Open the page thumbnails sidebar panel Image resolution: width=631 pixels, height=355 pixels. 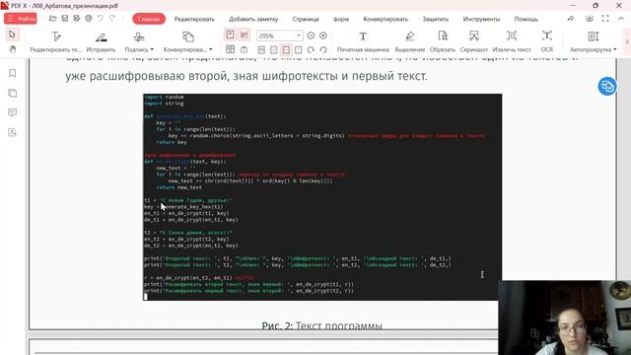[13, 93]
